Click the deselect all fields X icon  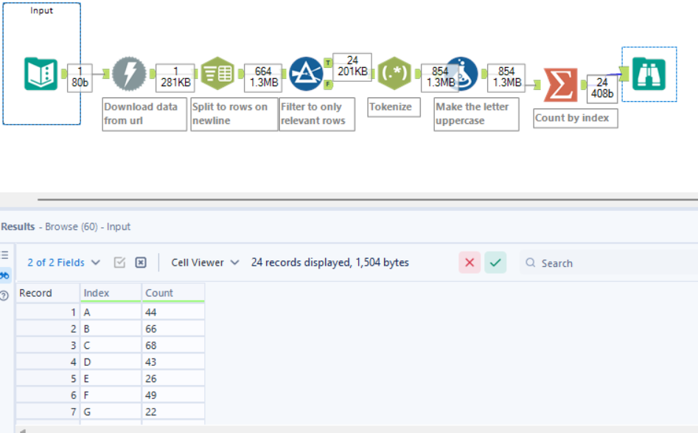point(141,263)
